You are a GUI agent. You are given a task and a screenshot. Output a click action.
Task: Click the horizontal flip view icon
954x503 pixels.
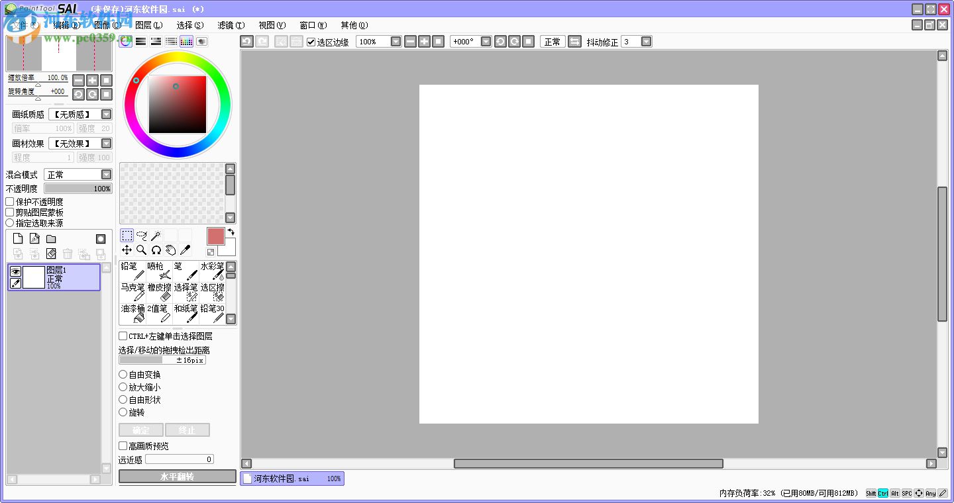[x=574, y=42]
